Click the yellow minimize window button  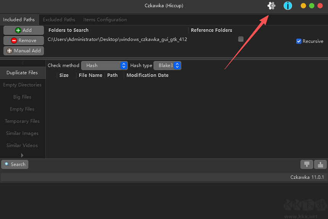point(303,6)
